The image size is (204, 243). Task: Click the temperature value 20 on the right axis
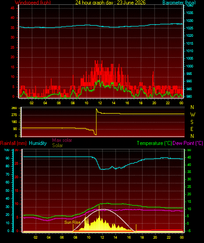[x=189, y=194]
